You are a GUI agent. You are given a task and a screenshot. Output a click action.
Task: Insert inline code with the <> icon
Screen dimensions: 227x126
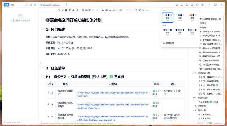[117, 10]
